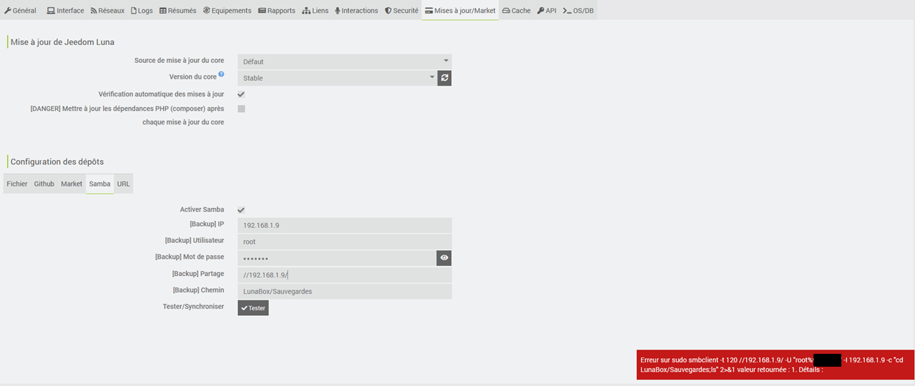Switch to the Equipements tab
Image resolution: width=915 pixels, height=386 pixels.
(227, 11)
